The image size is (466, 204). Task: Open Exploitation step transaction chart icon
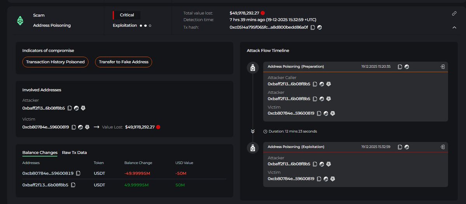(x=407, y=147)
